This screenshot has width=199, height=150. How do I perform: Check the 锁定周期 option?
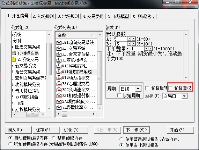(x=119, y=95)
